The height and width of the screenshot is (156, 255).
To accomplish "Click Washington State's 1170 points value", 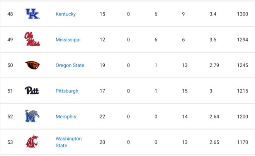I will (x=243, y=142).
